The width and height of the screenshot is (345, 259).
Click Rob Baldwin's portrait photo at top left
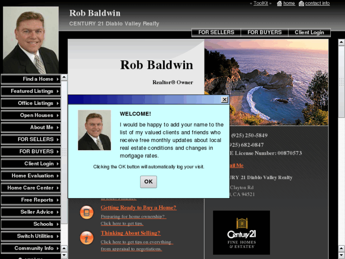click(30, 40)
